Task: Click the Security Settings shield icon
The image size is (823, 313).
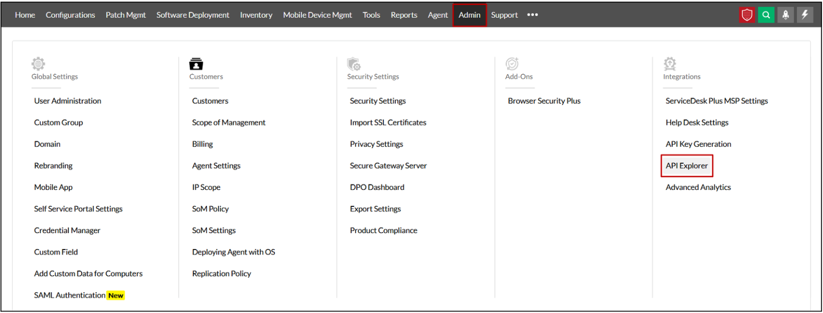Action: coord(354,64)
